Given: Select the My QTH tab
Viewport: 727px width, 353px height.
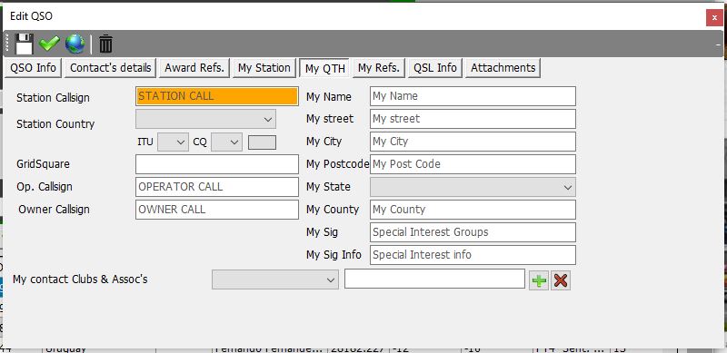Looking at the screenshot, I should pos(325,68).
